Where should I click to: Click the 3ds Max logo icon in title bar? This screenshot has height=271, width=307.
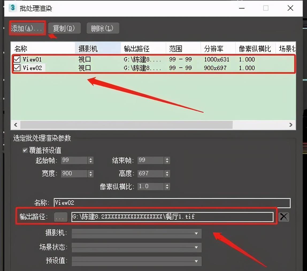pos(13,8)
